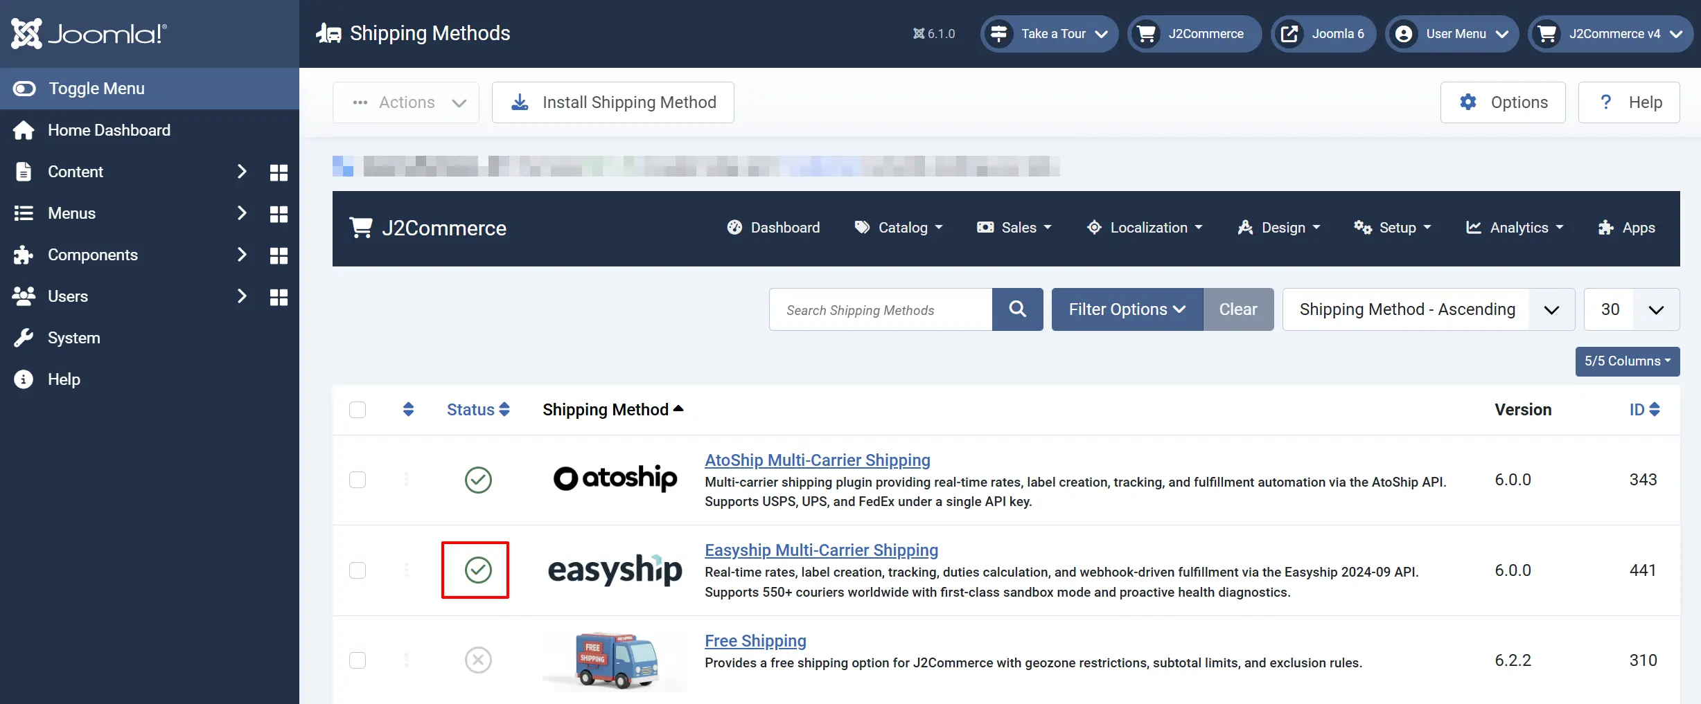Click the easyship logo thumbnail
The width and height of the screenshot is (1701, 704).
tap(615, 570)
